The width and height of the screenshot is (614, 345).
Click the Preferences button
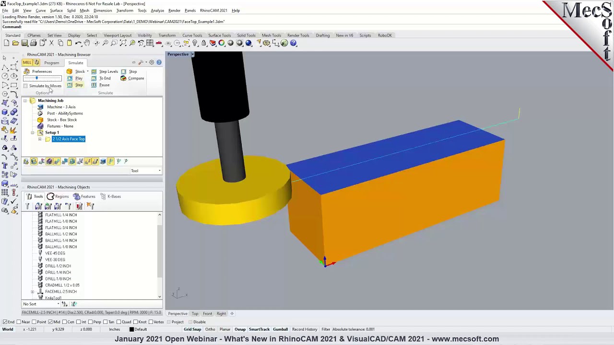(38, 71)
